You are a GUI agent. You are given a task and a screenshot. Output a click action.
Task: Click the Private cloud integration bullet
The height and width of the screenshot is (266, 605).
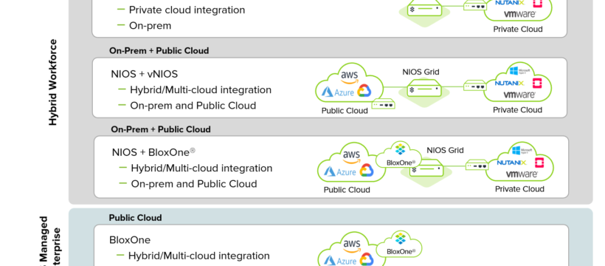187,10
